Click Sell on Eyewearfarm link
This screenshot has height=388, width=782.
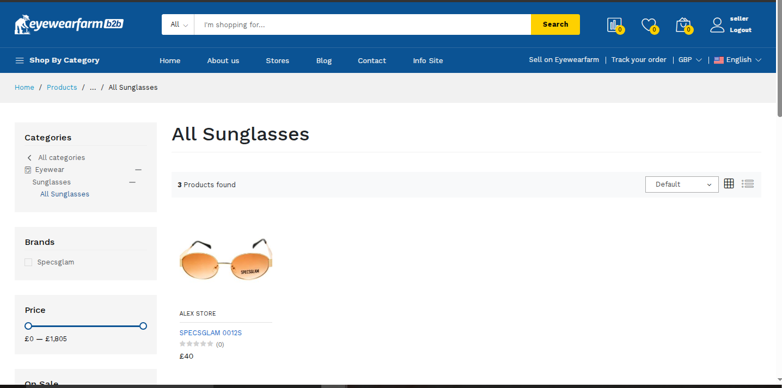[564, 60]
